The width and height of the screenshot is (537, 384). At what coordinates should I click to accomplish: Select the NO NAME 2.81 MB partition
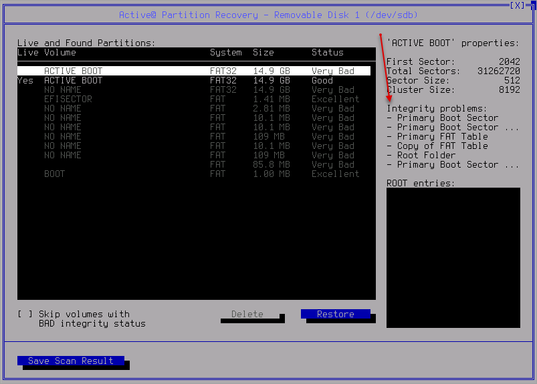point(194,108)
